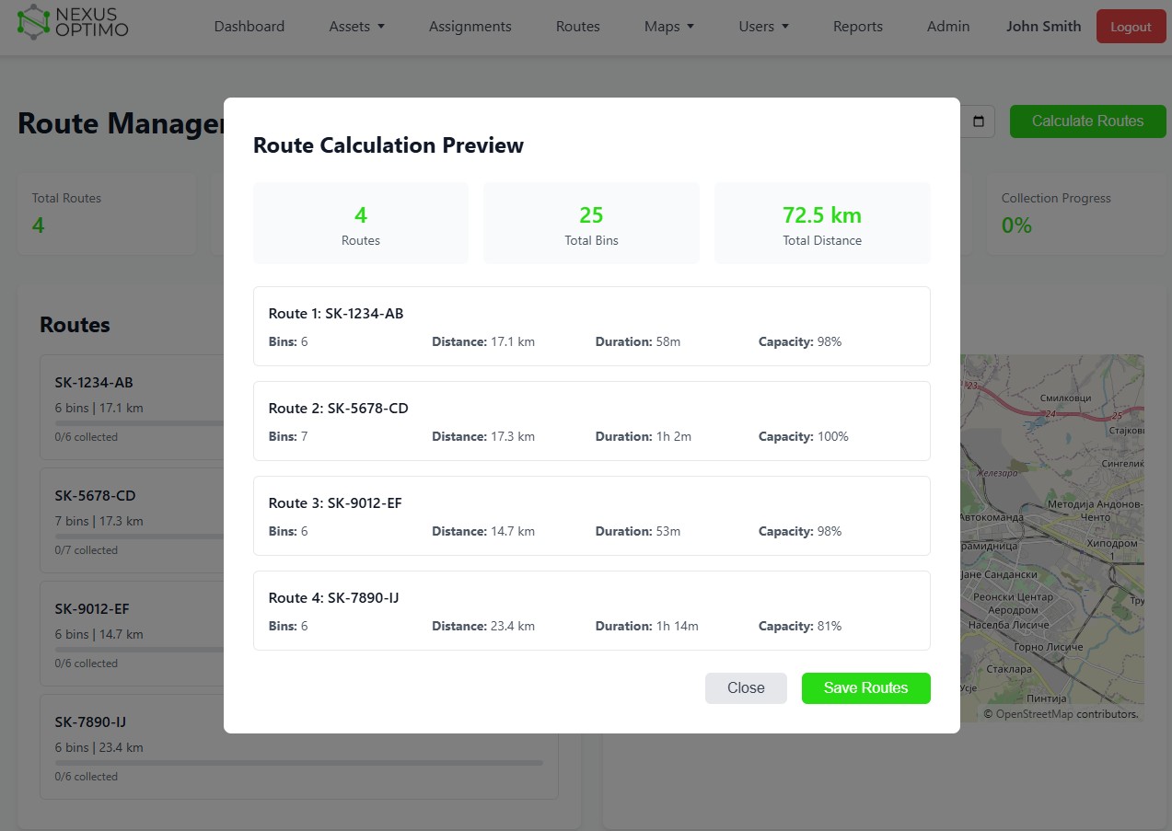Viewport: 1172px width, 831px height.
Task: Click the Nexus Optimo logo
Action: tap(73, 22)
